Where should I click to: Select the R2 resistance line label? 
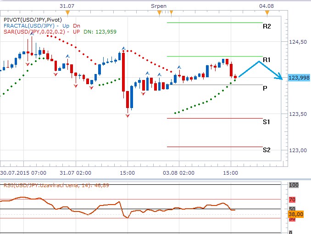pos(267,26)
